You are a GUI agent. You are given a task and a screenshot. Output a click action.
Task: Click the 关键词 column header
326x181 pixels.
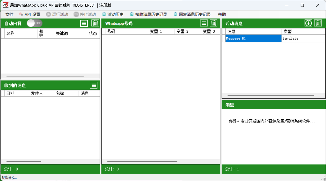pyautogui.click(x=71, y=33)
